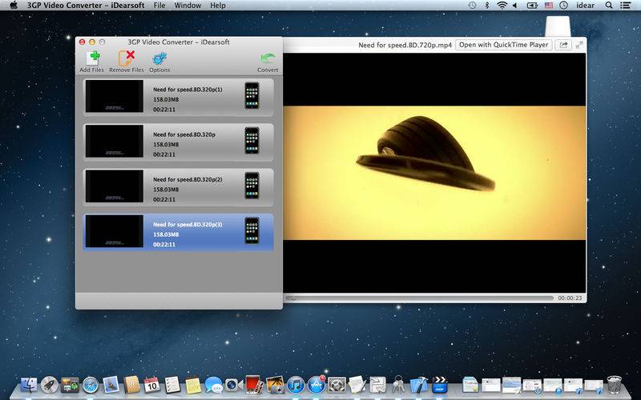Click the preview video frame showing the tire

tap(434, 173)
